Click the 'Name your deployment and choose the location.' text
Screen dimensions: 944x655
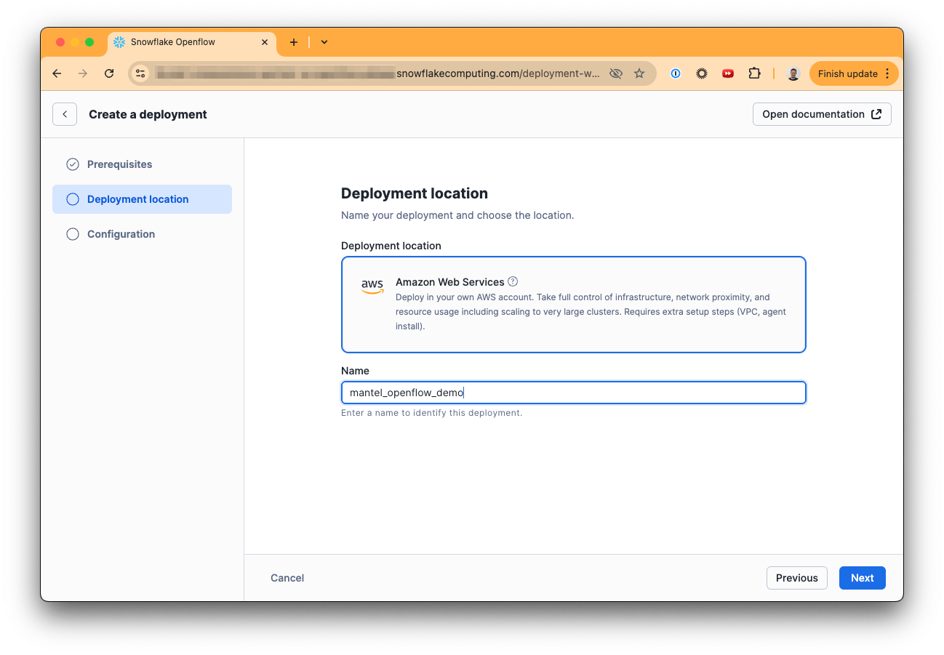[457, 215]
